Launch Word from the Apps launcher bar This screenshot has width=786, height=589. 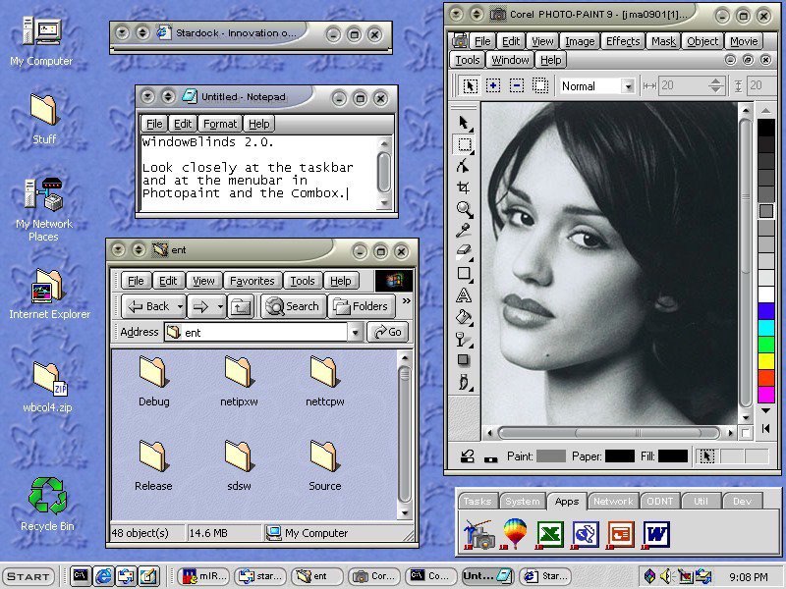pos(655,534)
